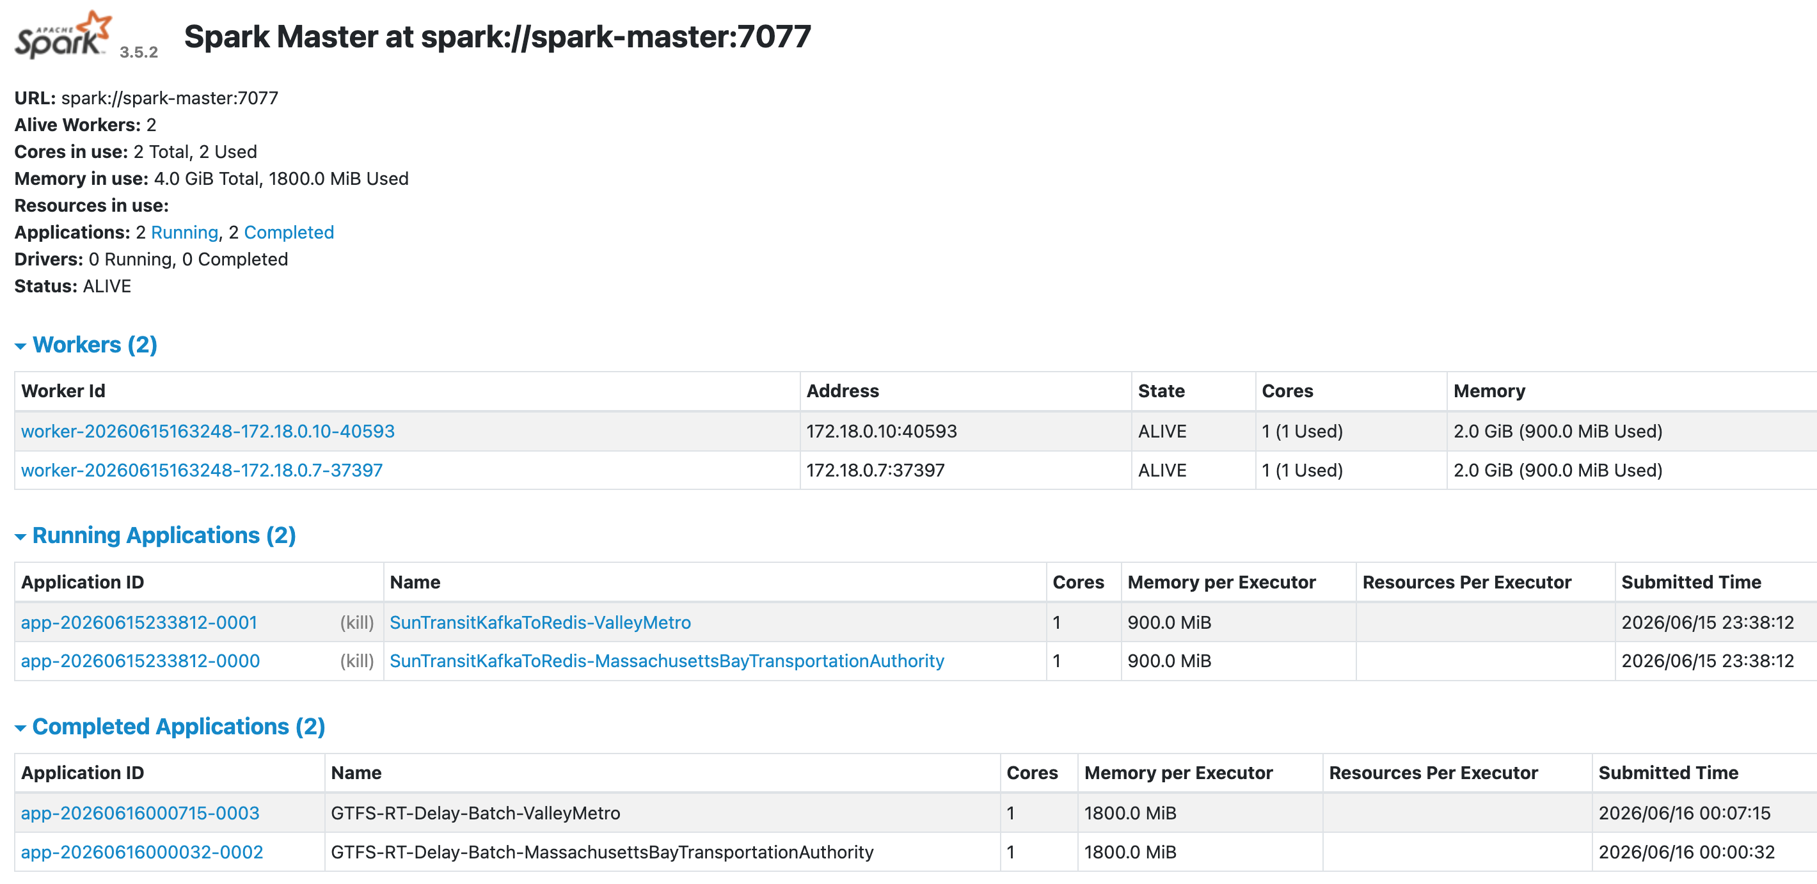Open completed application app-20260616000032-0002
Image resolution: width=1817 pixels, height=884 pixels.
[x=142, y=851]
